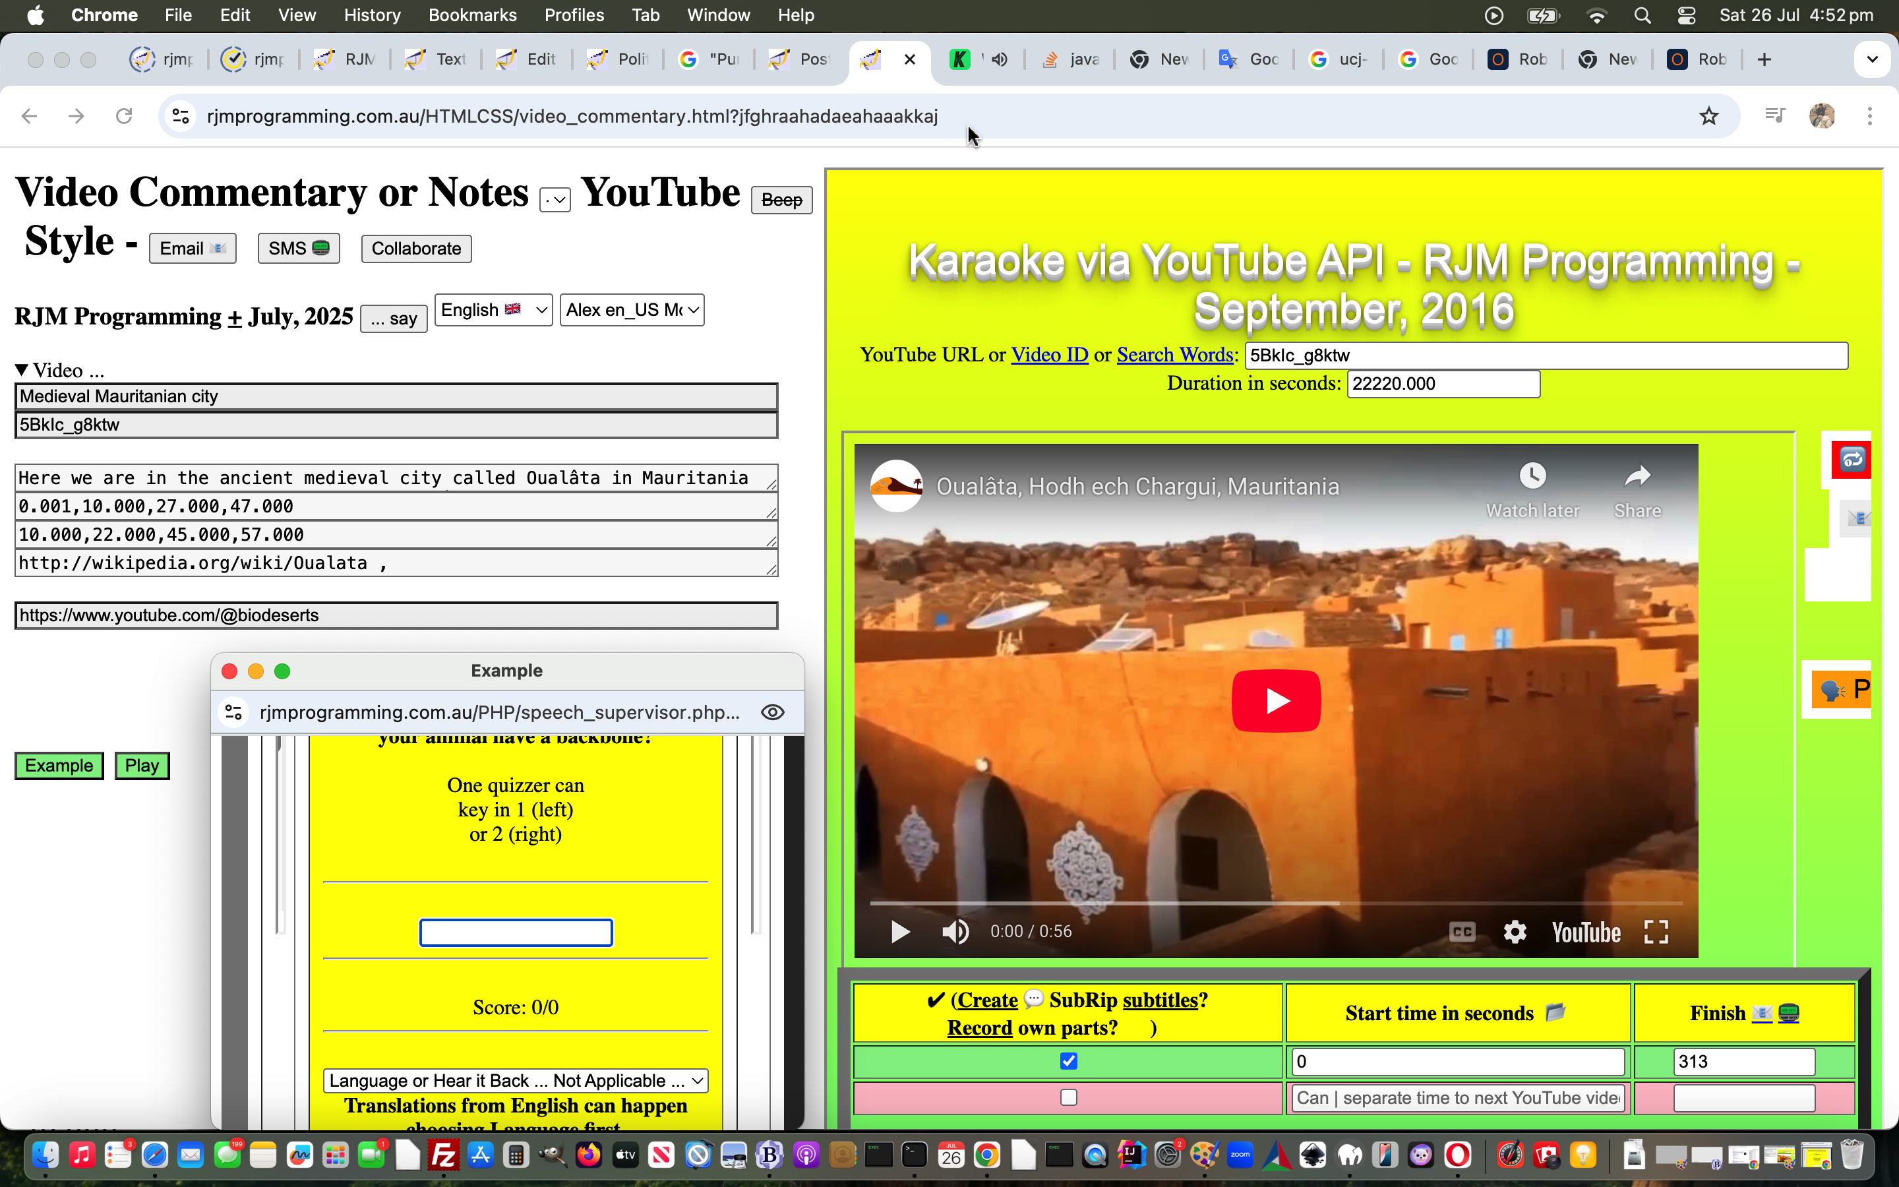Click the SMS button

tap(298, 249)
